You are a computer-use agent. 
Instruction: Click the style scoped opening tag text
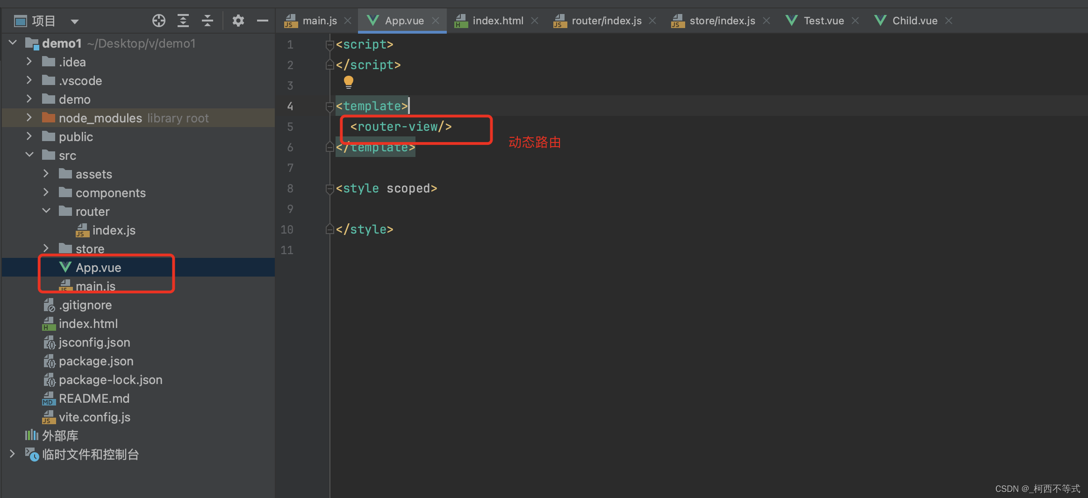pyautogui.click(x=387, y=188)
